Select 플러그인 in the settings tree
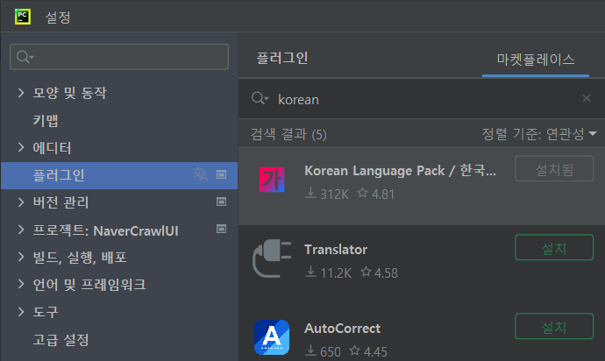The height and width of the screenshot is (361, 605). tap(119, 175)
